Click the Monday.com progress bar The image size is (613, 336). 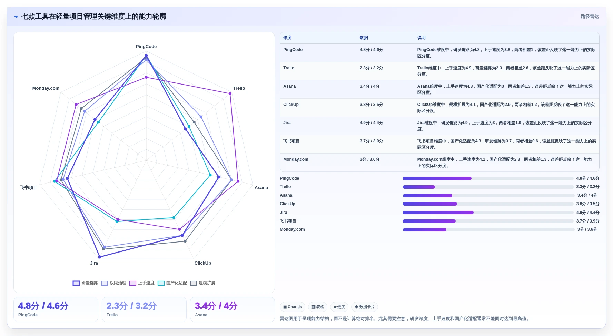coord(488,230)
